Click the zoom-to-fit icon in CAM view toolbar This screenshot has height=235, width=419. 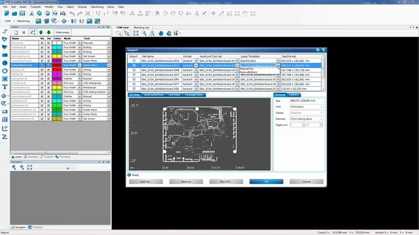(136, 33)
